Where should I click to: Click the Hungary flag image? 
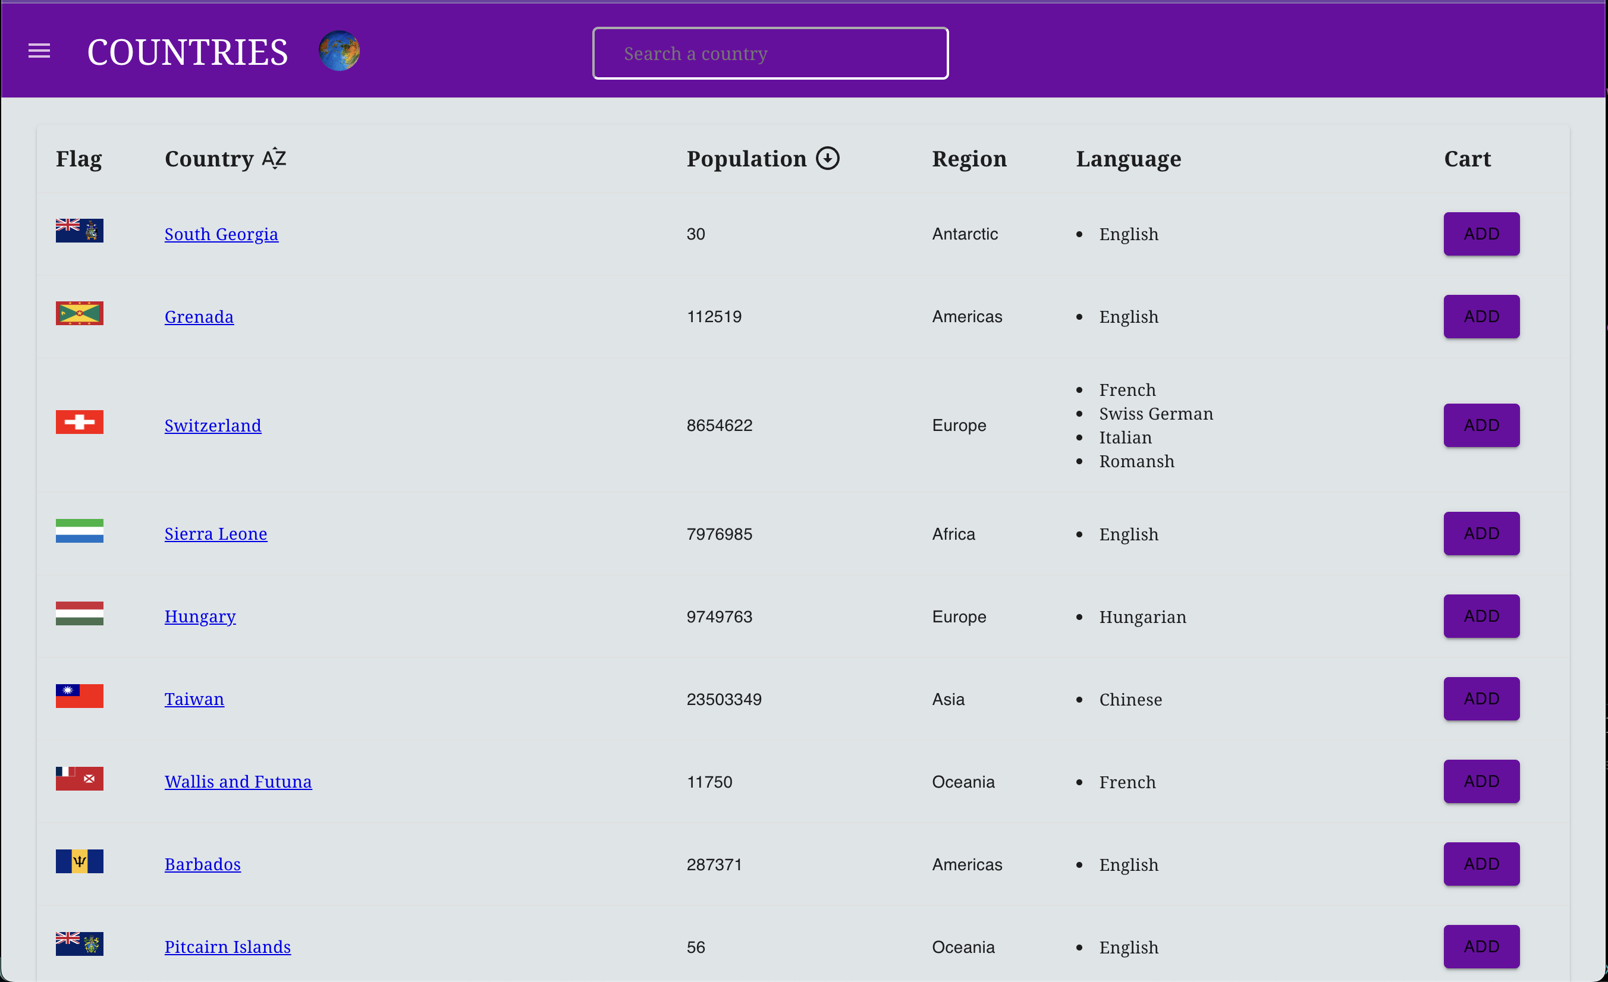pyautogui.click(x=79, y=613)
